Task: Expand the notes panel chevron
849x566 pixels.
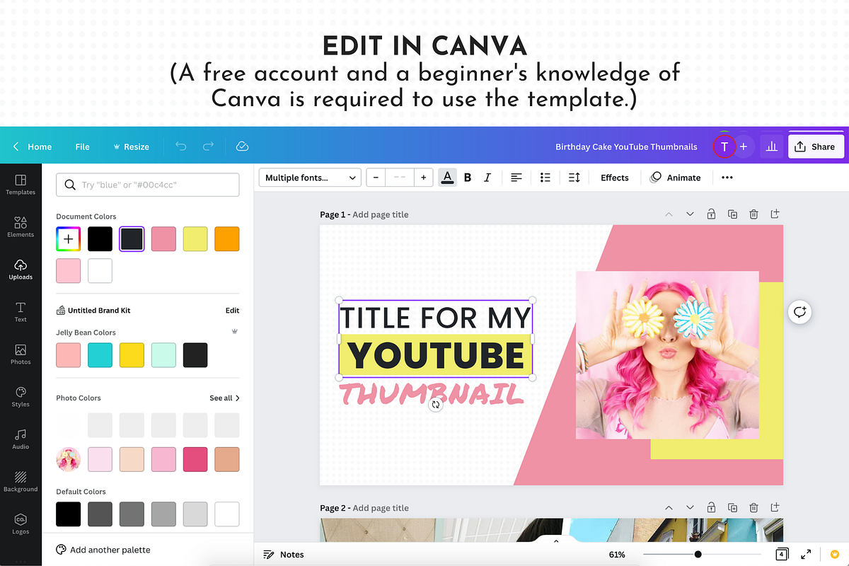Action: tap(556, 541)
